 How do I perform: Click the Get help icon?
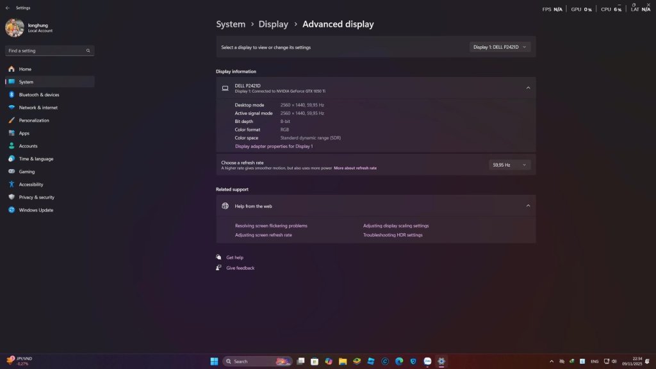[219, 258]
